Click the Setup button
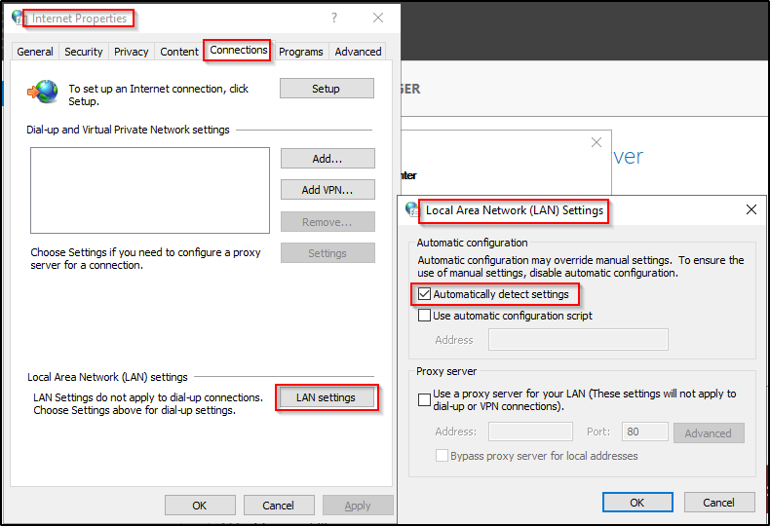This screenshot has height=526, width=770. click(x=327, y=89)
